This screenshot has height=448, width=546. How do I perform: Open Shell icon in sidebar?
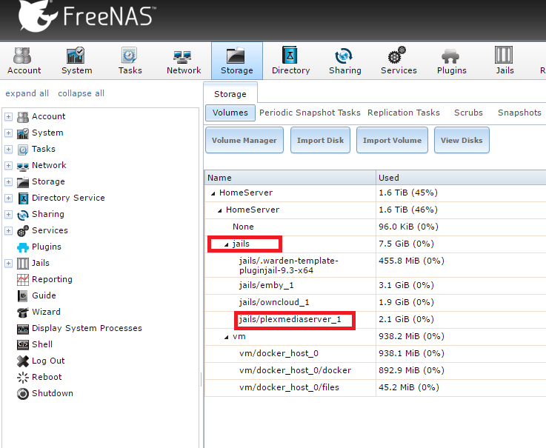coord(23,344)
